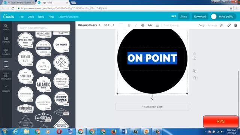Screen dimensions: 240x135
Task: Select the SPIRITED logo template
Action: (25, 76)
